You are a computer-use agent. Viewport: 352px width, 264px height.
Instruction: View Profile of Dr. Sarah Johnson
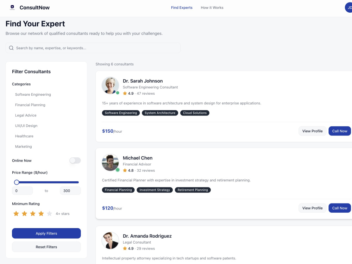point(312,131)
